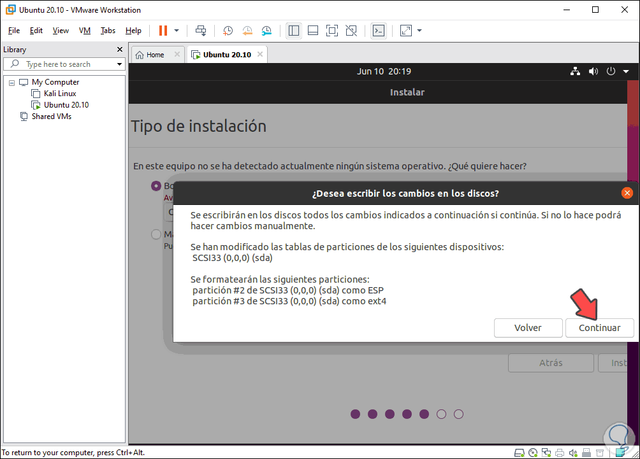
Task: Click the Continuar button
Action: (600, 328)
